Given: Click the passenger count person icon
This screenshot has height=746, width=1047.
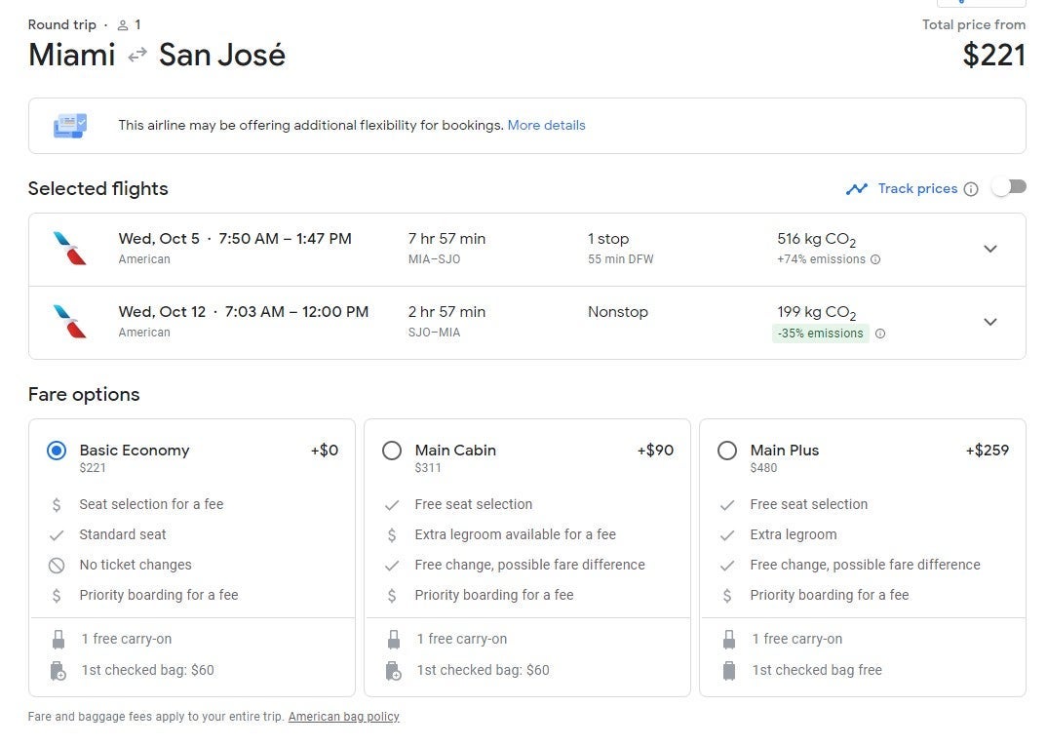Looking at the screenshot, I should tap(123, 25).
